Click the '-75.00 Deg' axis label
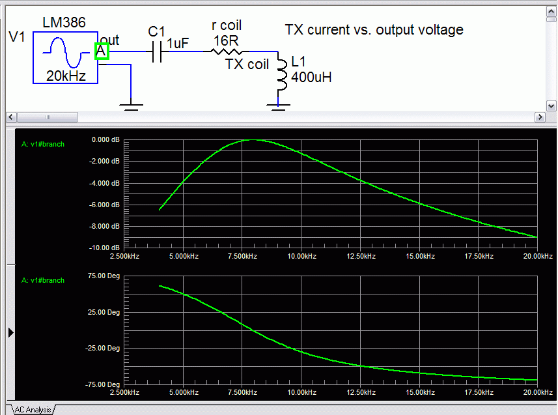The image size is (558, 415). pyautogui.click(x=102, y=384)
